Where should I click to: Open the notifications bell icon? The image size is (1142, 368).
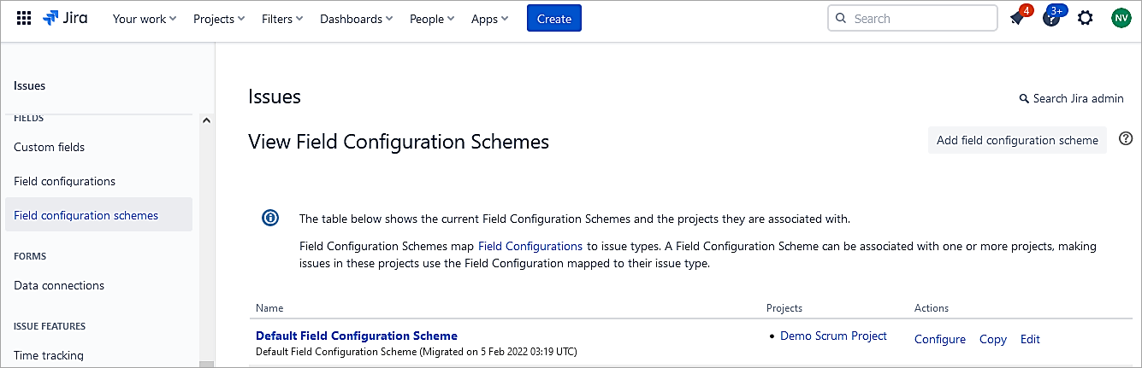tap(1017, 18)
